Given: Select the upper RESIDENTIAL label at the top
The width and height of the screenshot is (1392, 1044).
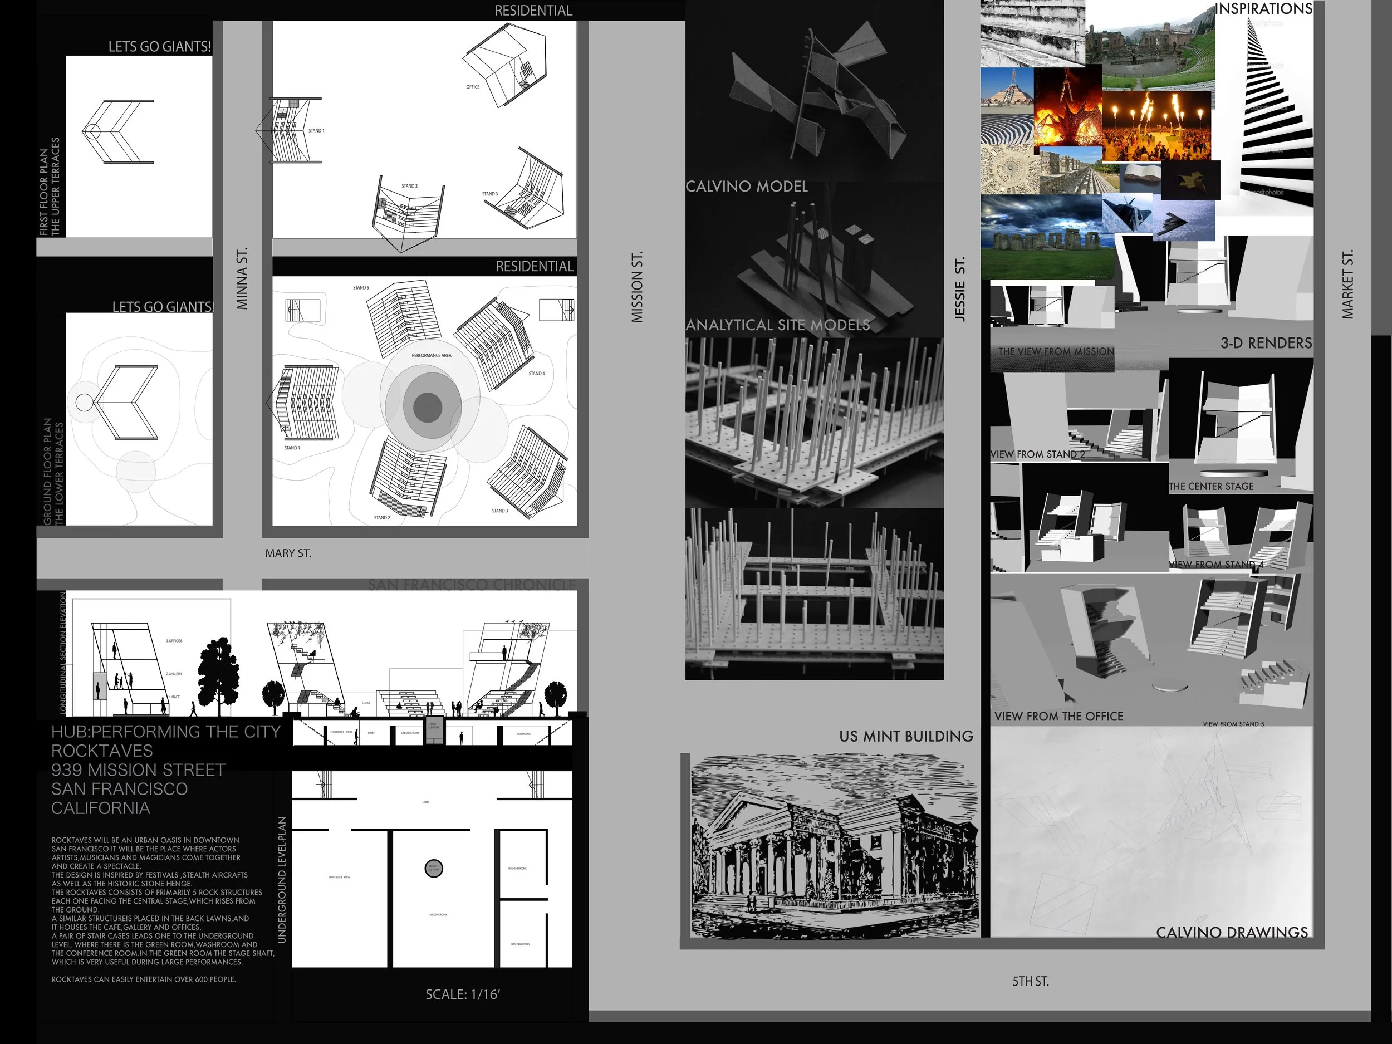Looking at the screenshot, I should click(533, 11).
